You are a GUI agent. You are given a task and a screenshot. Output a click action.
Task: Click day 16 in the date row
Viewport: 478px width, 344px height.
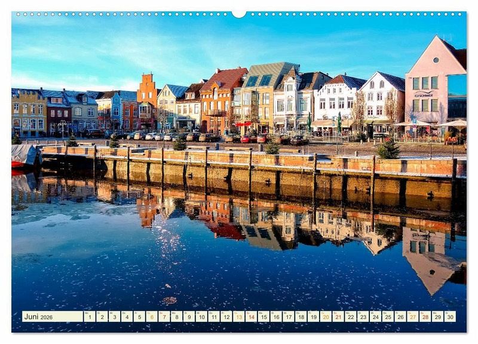coord(276,317)
